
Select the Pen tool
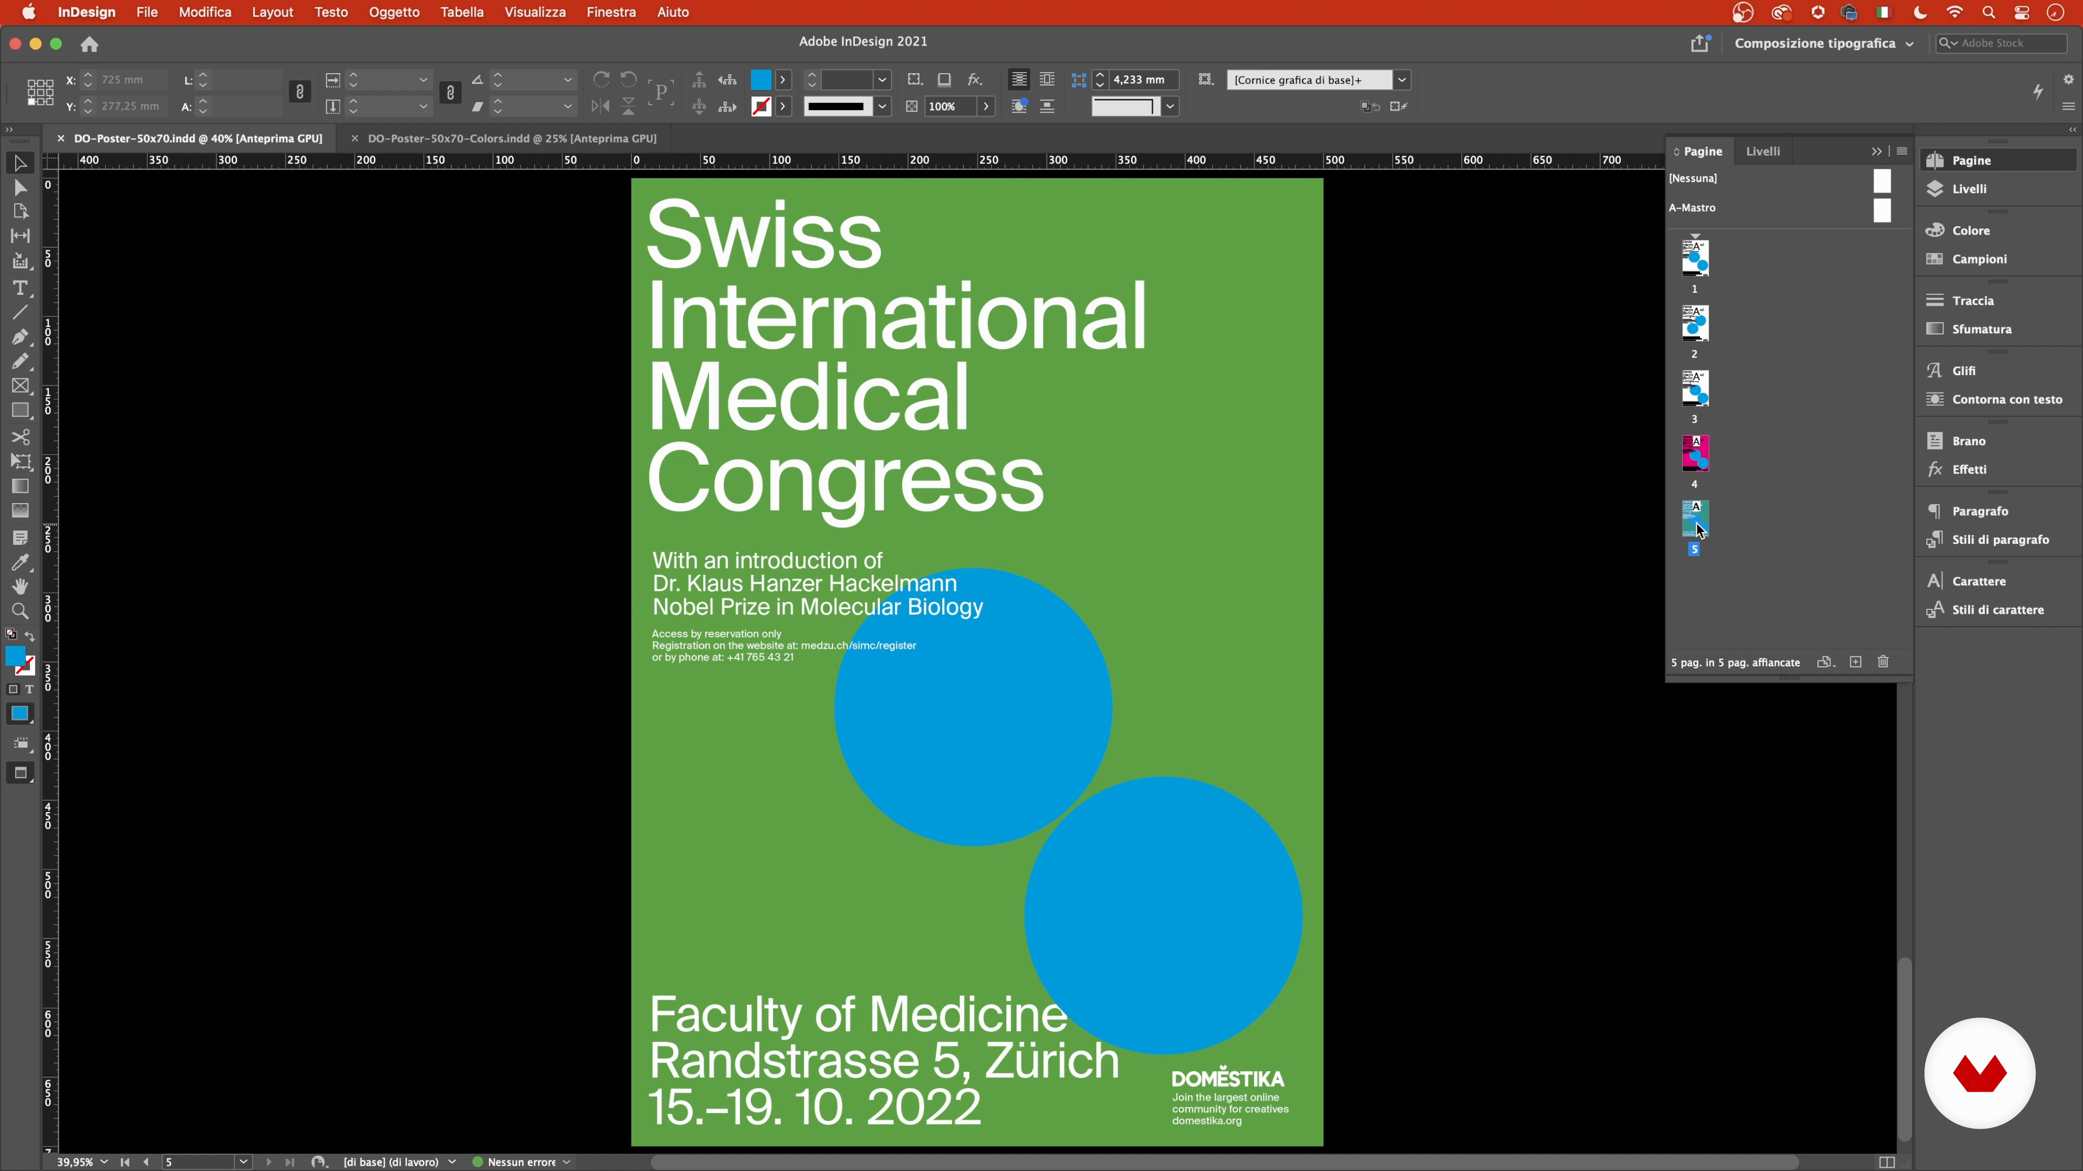20,336
